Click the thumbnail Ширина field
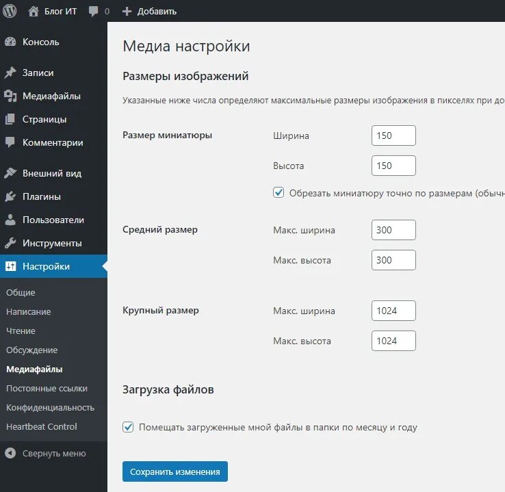This screenshot has width=505, height=492. [x=393, y=135]
